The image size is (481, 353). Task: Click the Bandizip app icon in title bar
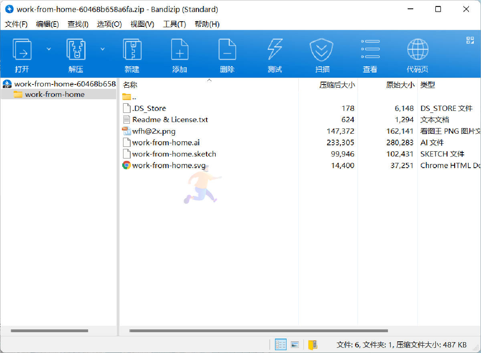[x=9, y=9]
